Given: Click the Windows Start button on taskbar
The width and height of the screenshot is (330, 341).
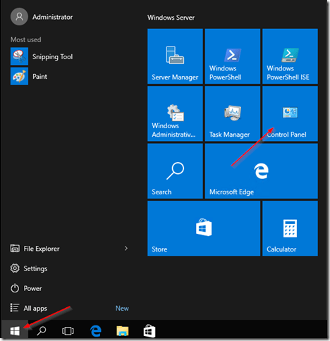Looking at the screenshot, I should 15,331.
